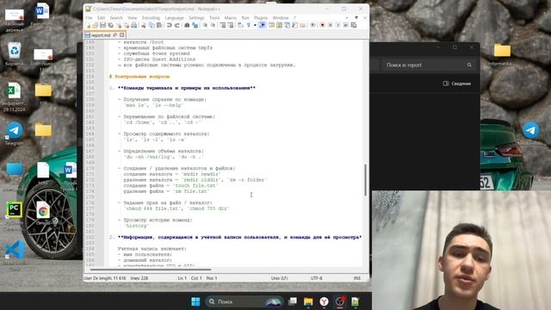Click the Explorer search magnifier icon
This screenshot has width=551, height=310.
(x=469, y=65)
